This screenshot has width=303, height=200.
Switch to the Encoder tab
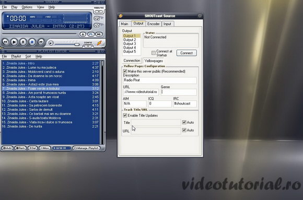tap(154, 24)
